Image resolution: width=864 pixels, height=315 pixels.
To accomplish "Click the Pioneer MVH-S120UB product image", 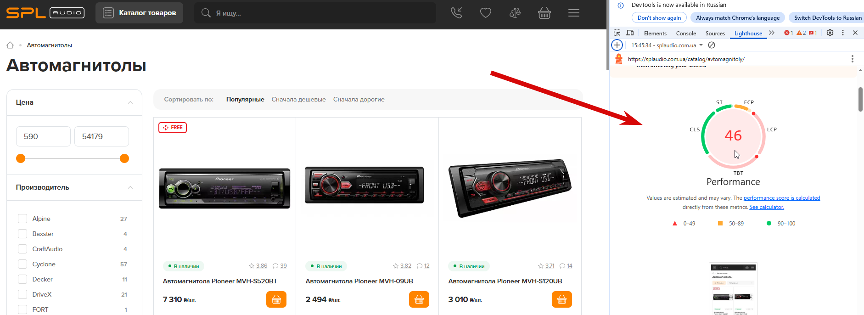I will point(510,188).
